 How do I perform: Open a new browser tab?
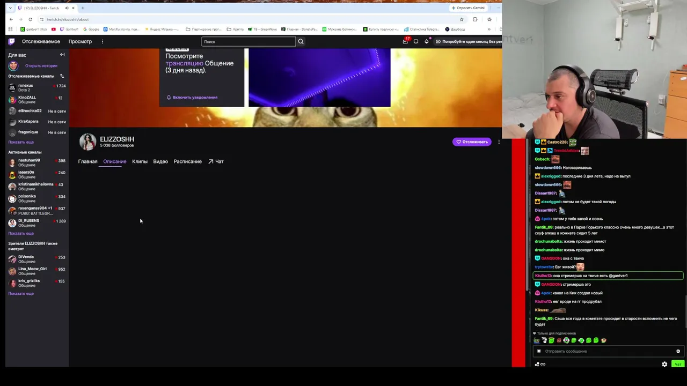(83, 8)
